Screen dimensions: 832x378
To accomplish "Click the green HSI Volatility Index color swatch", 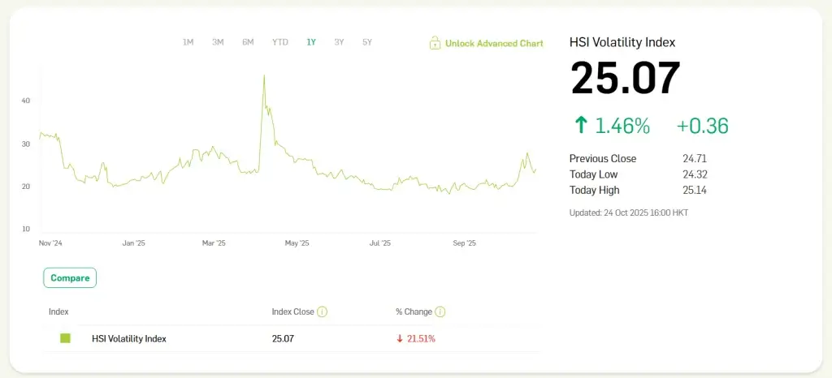I will (x=66, y=338).
